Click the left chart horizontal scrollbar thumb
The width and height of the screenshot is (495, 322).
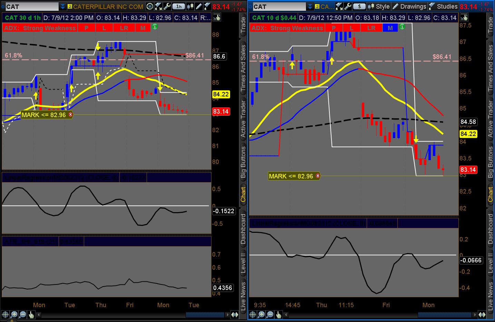coord(204,315)
